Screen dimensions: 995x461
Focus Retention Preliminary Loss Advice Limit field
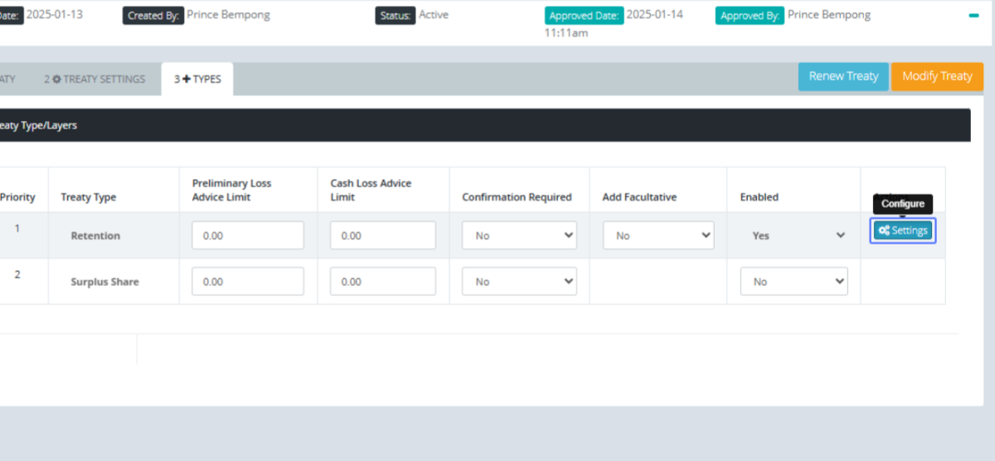(248, 235)
